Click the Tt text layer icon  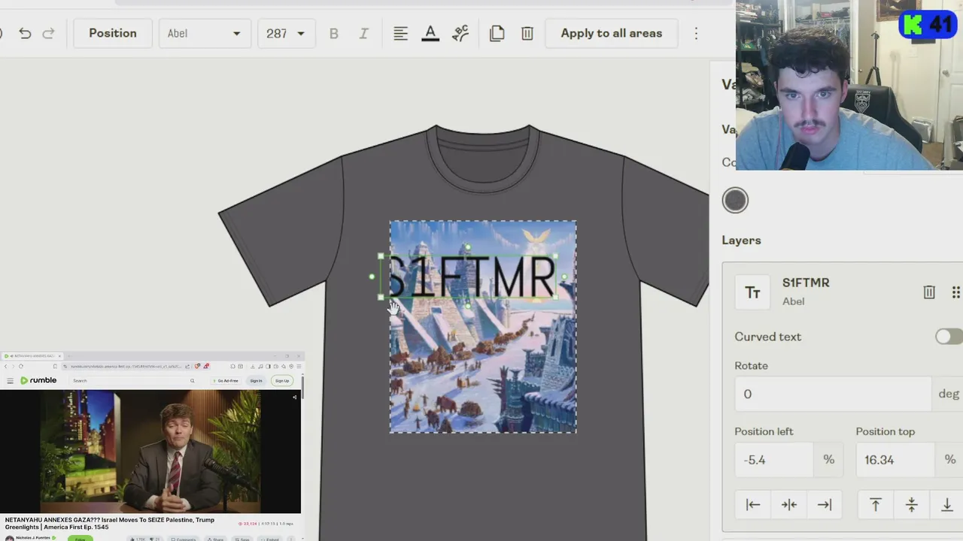coord(752,293)
